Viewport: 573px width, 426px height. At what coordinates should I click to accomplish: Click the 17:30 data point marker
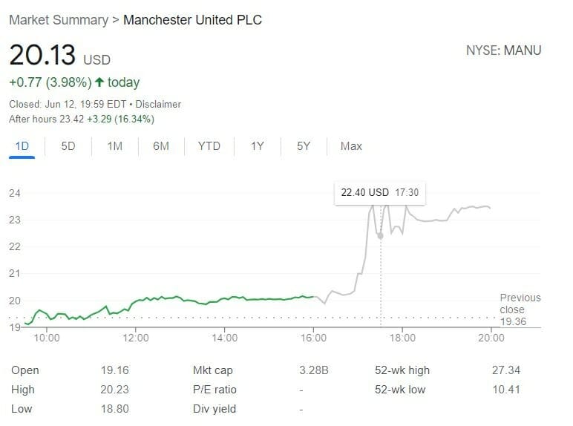(381, 235)
